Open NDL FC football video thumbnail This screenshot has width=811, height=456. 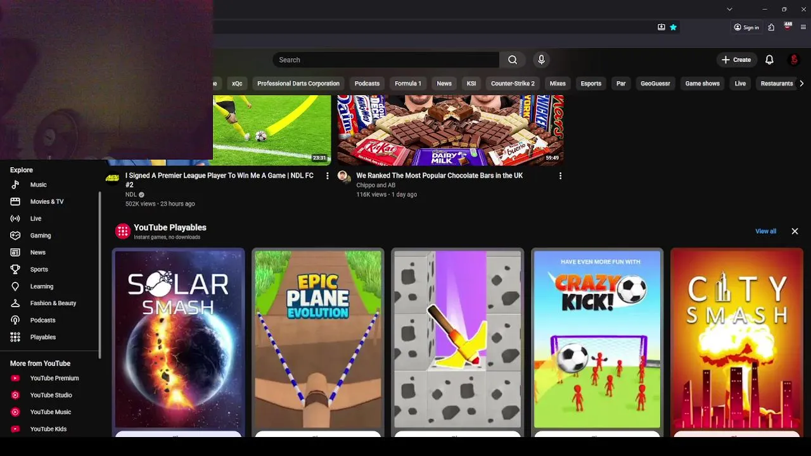[x=272, y=130]
